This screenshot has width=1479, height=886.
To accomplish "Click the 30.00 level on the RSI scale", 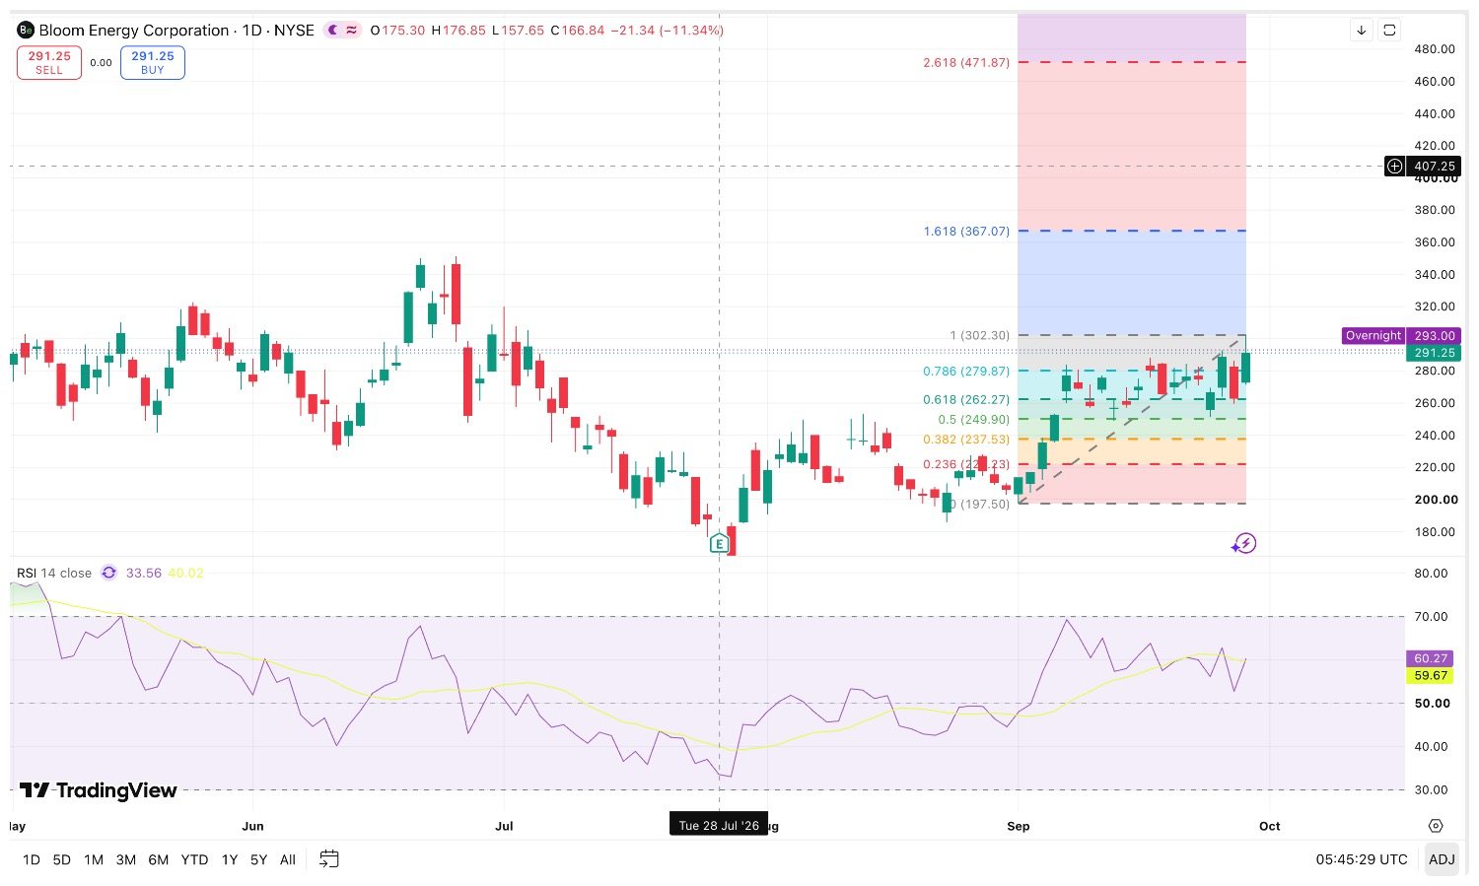I will pyautogui.click(x=1431, y=790).
